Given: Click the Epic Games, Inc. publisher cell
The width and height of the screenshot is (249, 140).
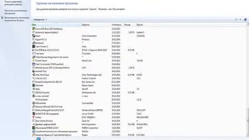Looking at the screenshot, I should (x=88, y=82).
